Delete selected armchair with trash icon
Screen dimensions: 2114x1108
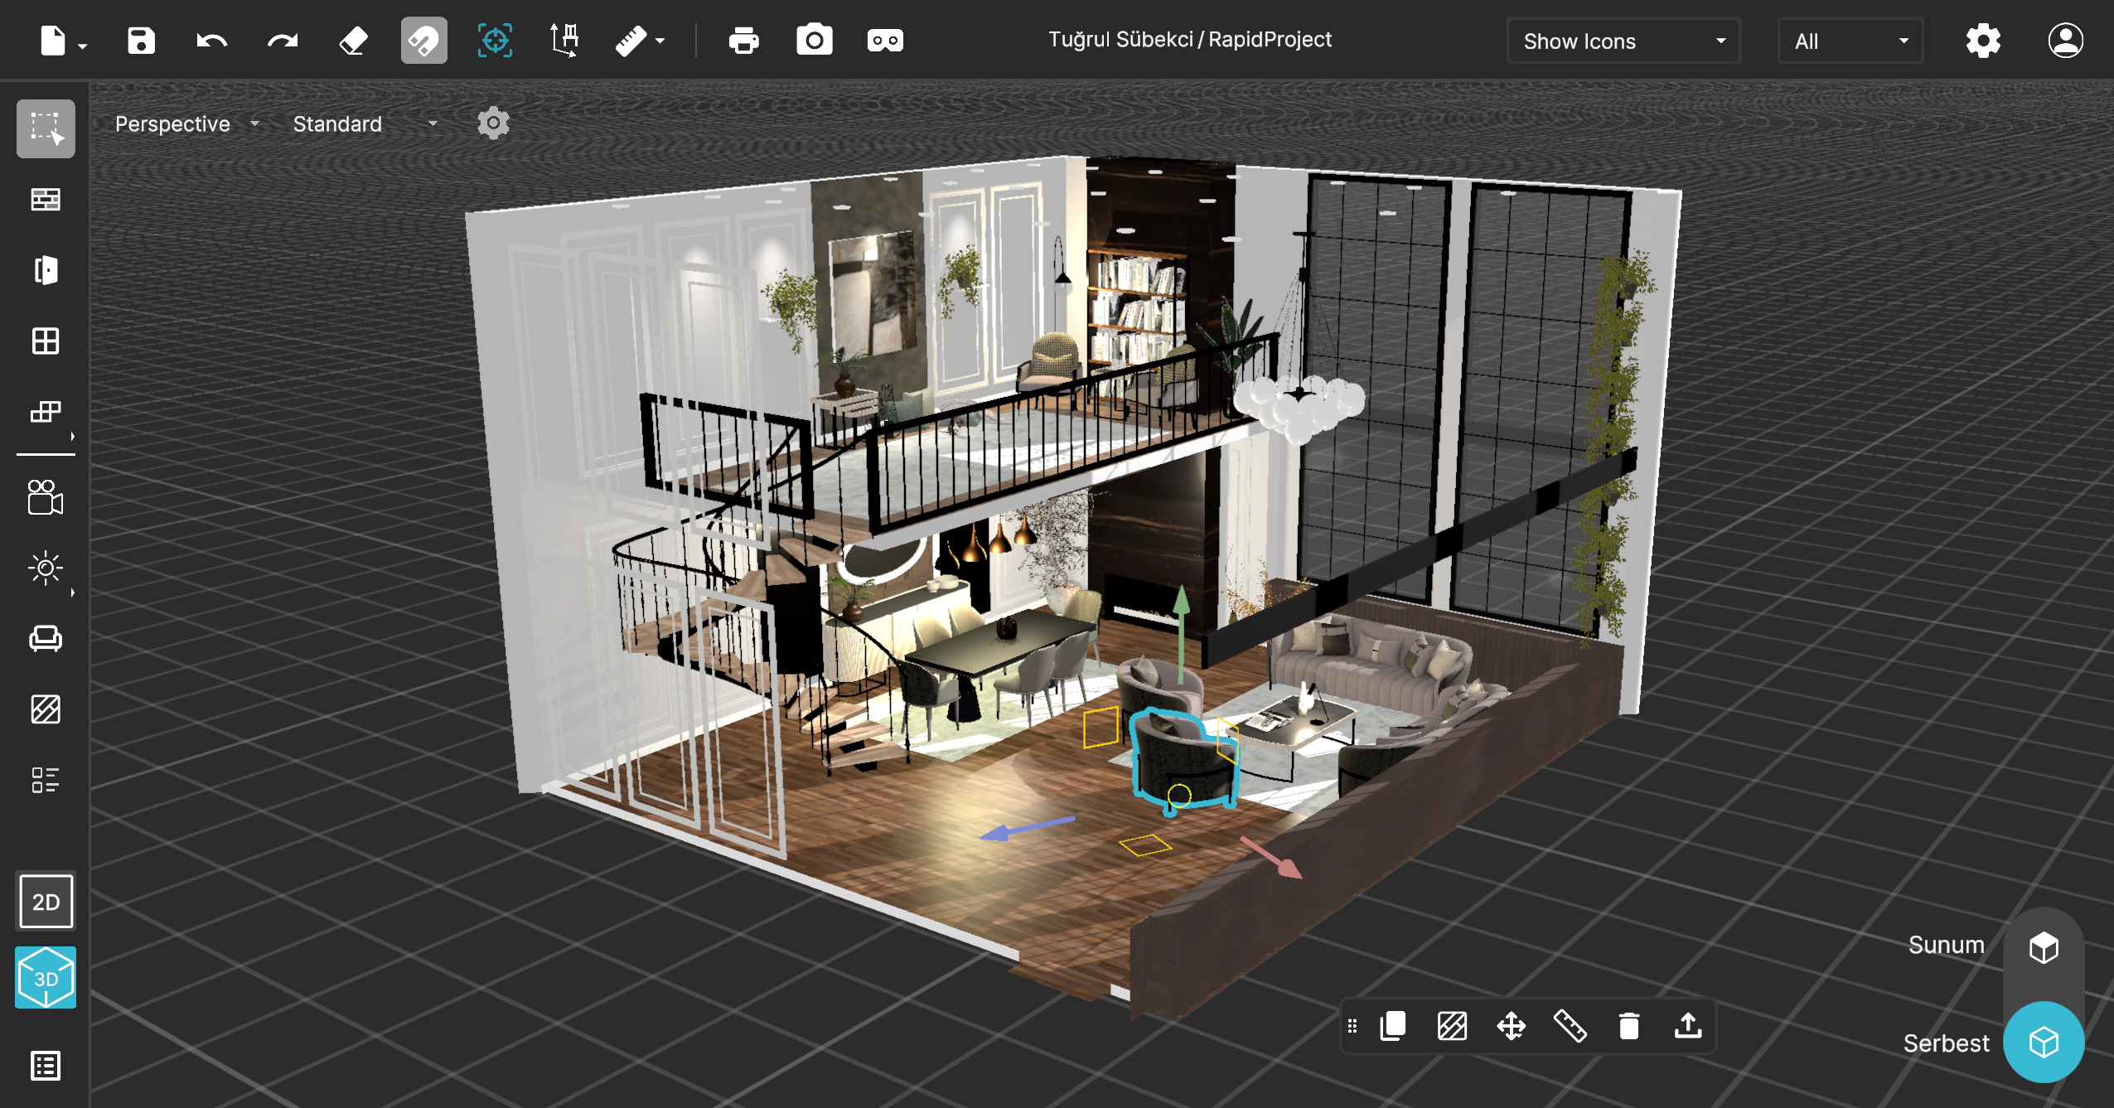tap(1628, 1026)
